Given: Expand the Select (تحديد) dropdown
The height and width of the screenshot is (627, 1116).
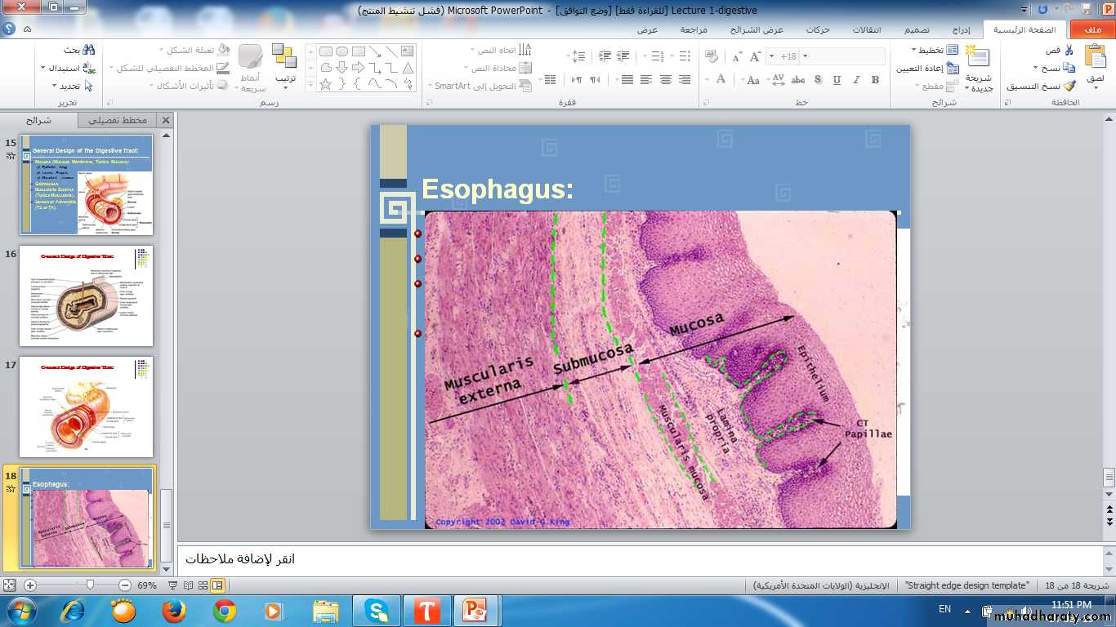Looking at the screenshot, I should (x=55, y=86).
